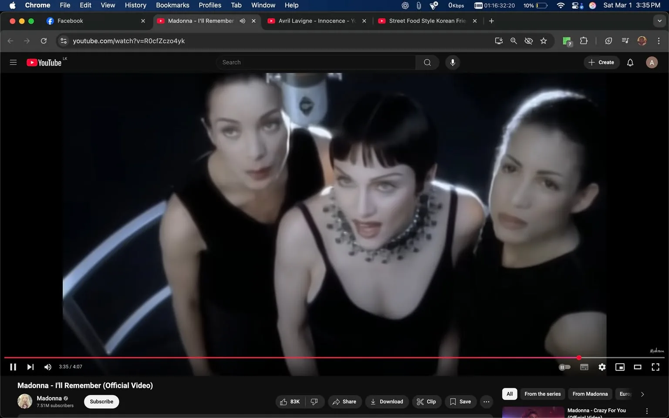Open the Bookmarks menu
Screen dimensions: 669x418
[x=172, y=5]
